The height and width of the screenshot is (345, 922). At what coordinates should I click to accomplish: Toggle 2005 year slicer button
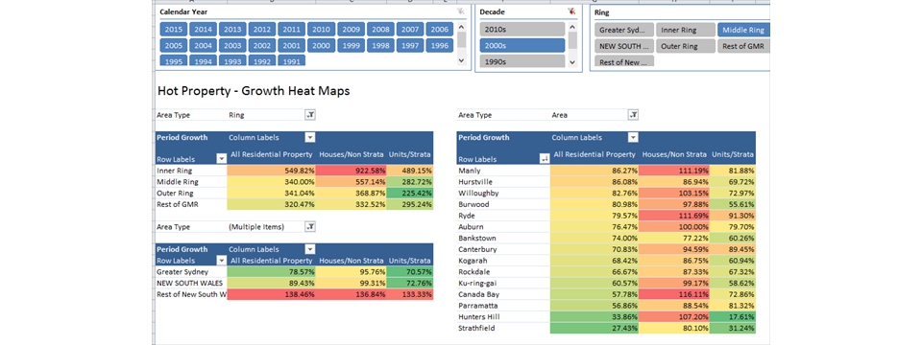174,45
